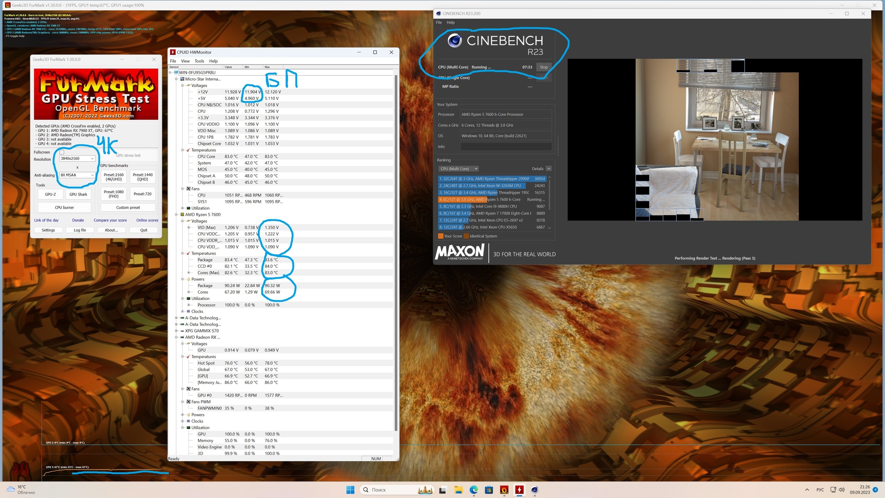Open the volume tray icon

click(x=841, y=490)
